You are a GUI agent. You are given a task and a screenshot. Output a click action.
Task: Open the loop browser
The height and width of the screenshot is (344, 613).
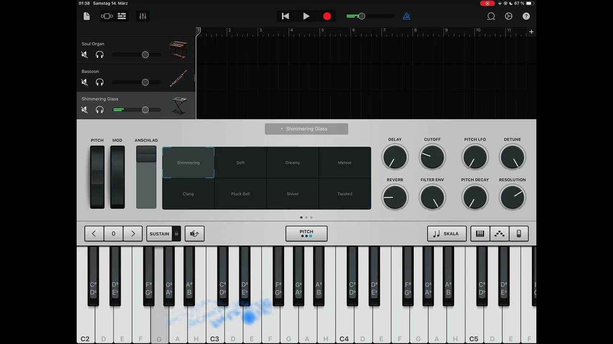491,16
